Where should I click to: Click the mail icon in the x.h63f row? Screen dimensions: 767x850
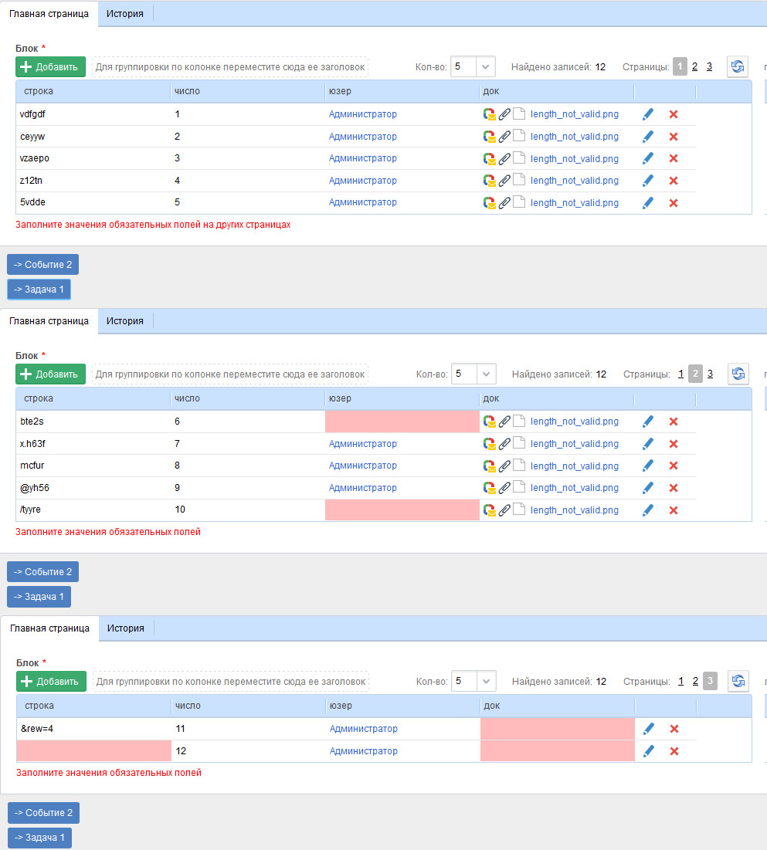click(489, 444)
